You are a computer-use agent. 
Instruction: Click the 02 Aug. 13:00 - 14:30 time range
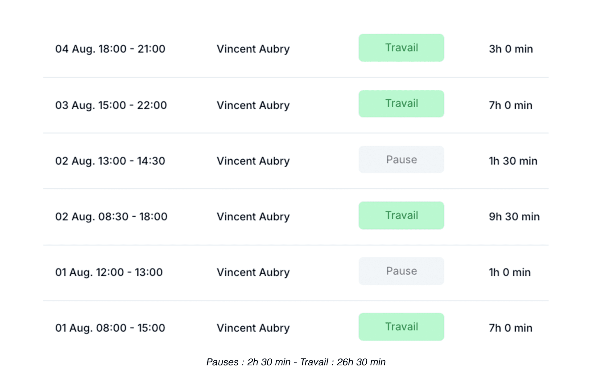(x=110, y=161)
